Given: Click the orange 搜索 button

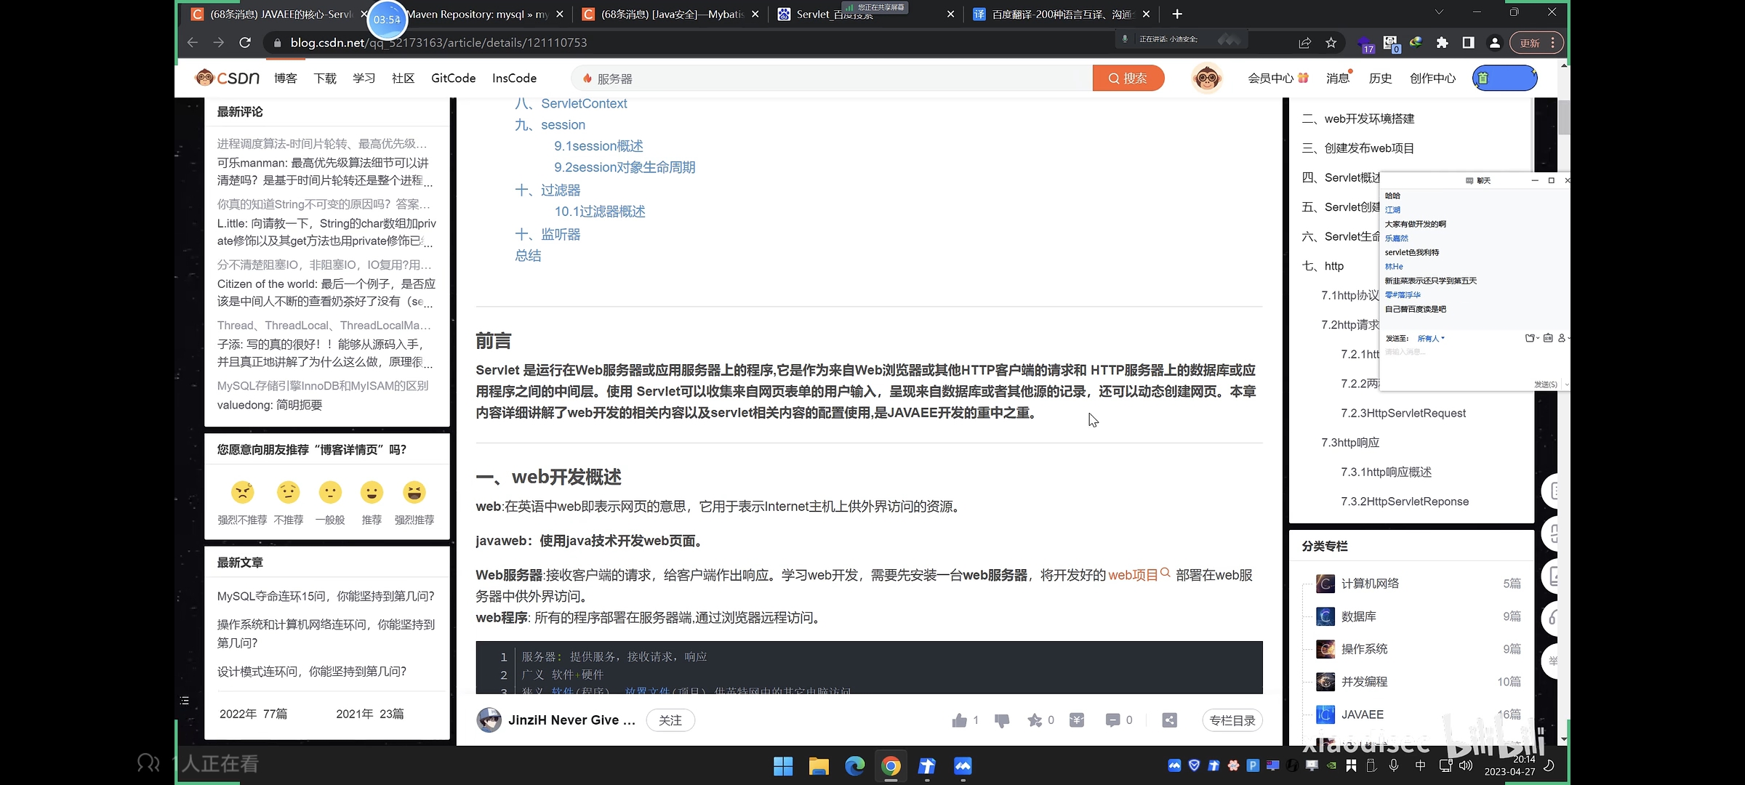Looking at the screenshot, I should click(x=1128, y=78).
